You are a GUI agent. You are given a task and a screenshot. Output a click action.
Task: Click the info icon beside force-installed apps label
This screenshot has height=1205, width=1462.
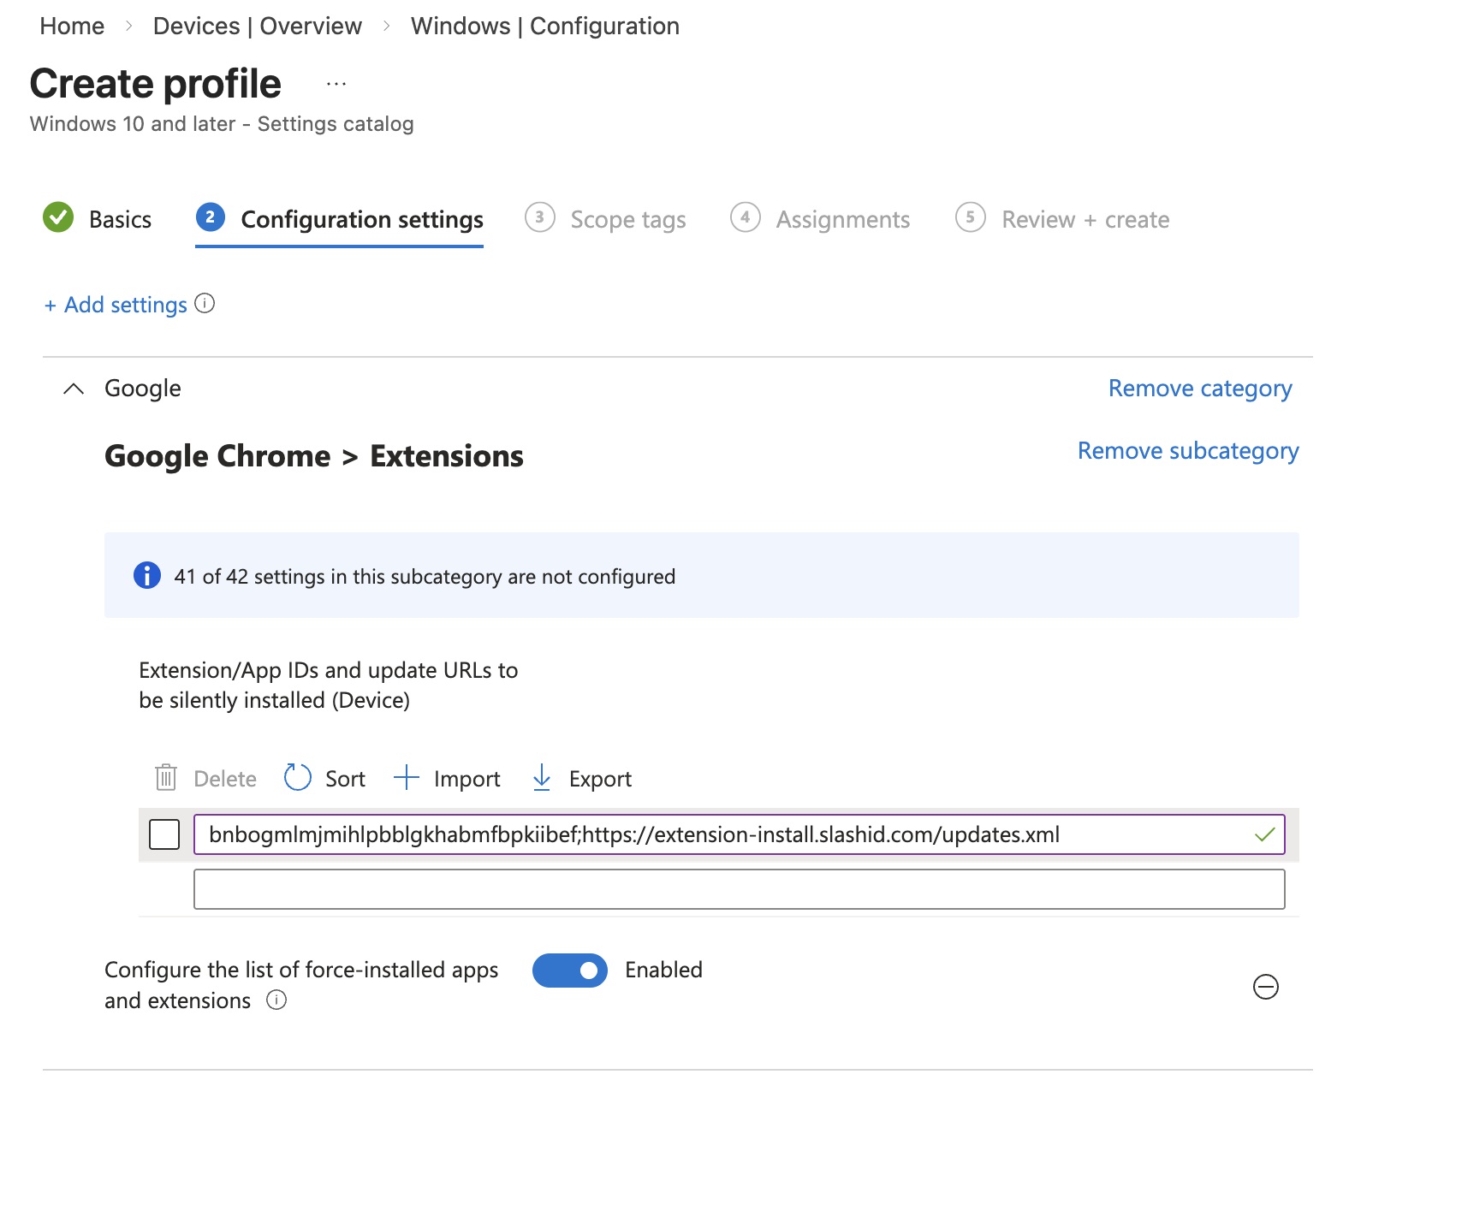[x=277, y=1000]
